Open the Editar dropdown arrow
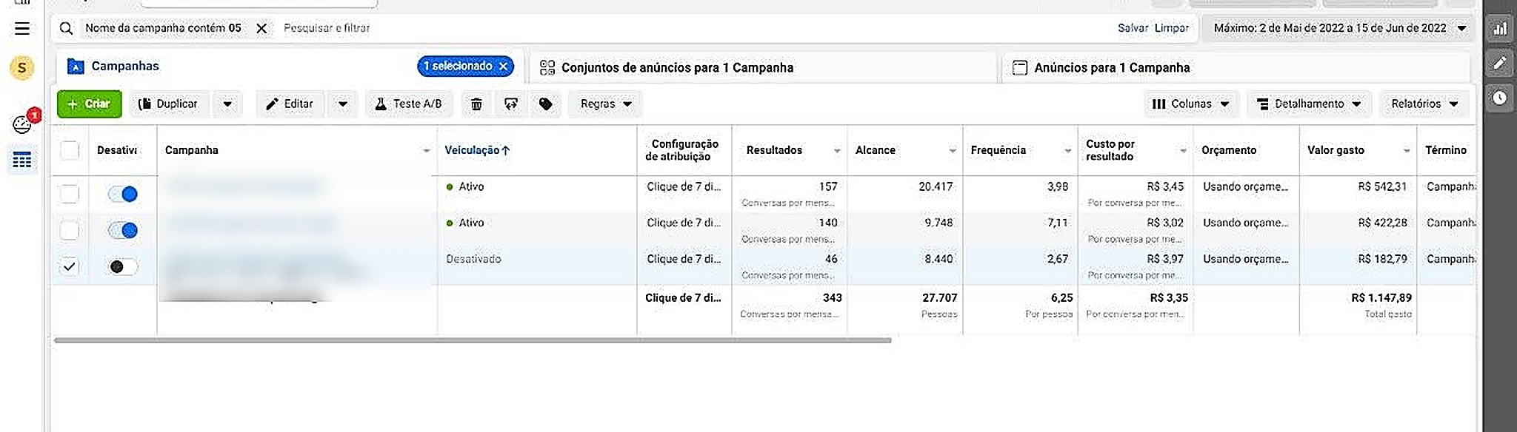This screenshot has width=1517, height=432. (343, 104)
